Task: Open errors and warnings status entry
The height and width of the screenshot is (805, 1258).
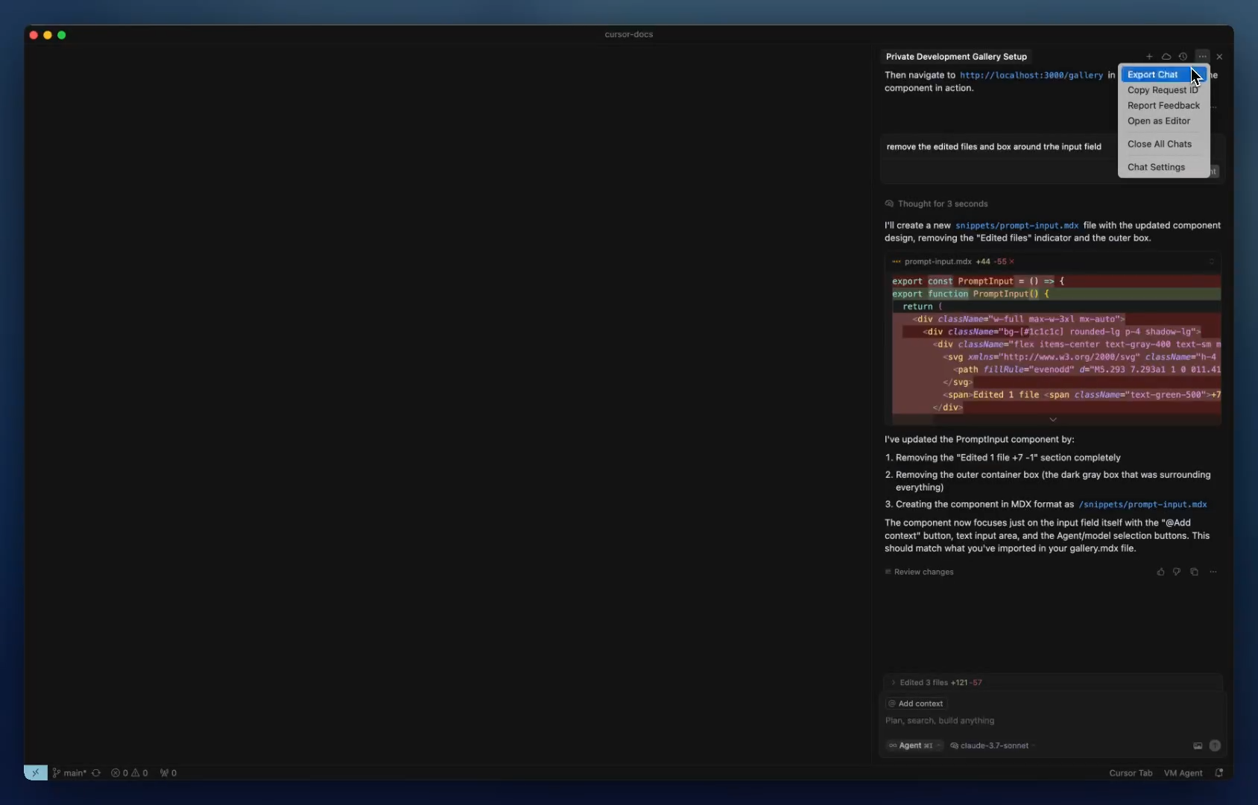Action: pyautogui.click(x=130, y=773)
